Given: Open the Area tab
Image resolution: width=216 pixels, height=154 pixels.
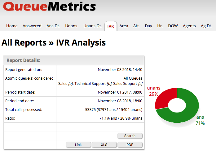Looking at the screenshot, I should click(x=124, y=26).
